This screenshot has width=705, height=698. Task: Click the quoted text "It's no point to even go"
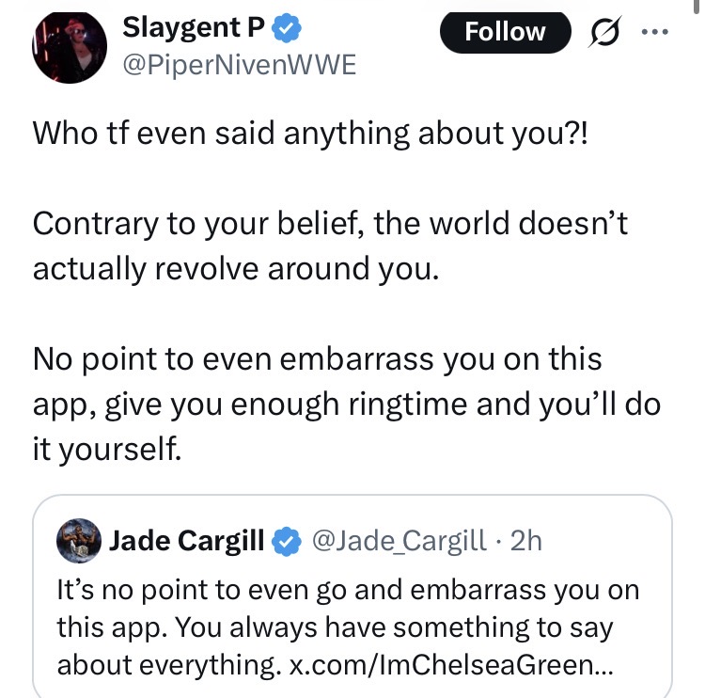pyautogui.click(x=348, y=591)
